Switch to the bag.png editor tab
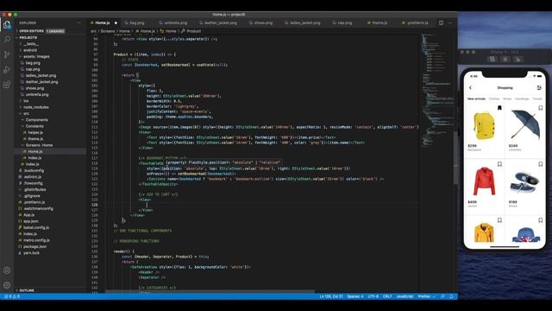This screenshot has width=552, height=311. coord(137,22)
